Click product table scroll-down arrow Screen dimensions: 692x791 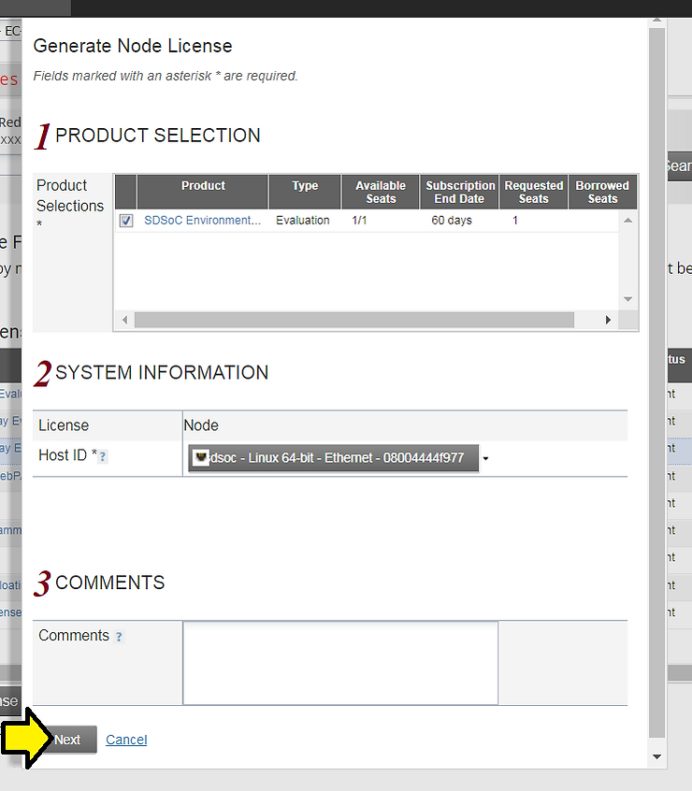pos(627,299)
